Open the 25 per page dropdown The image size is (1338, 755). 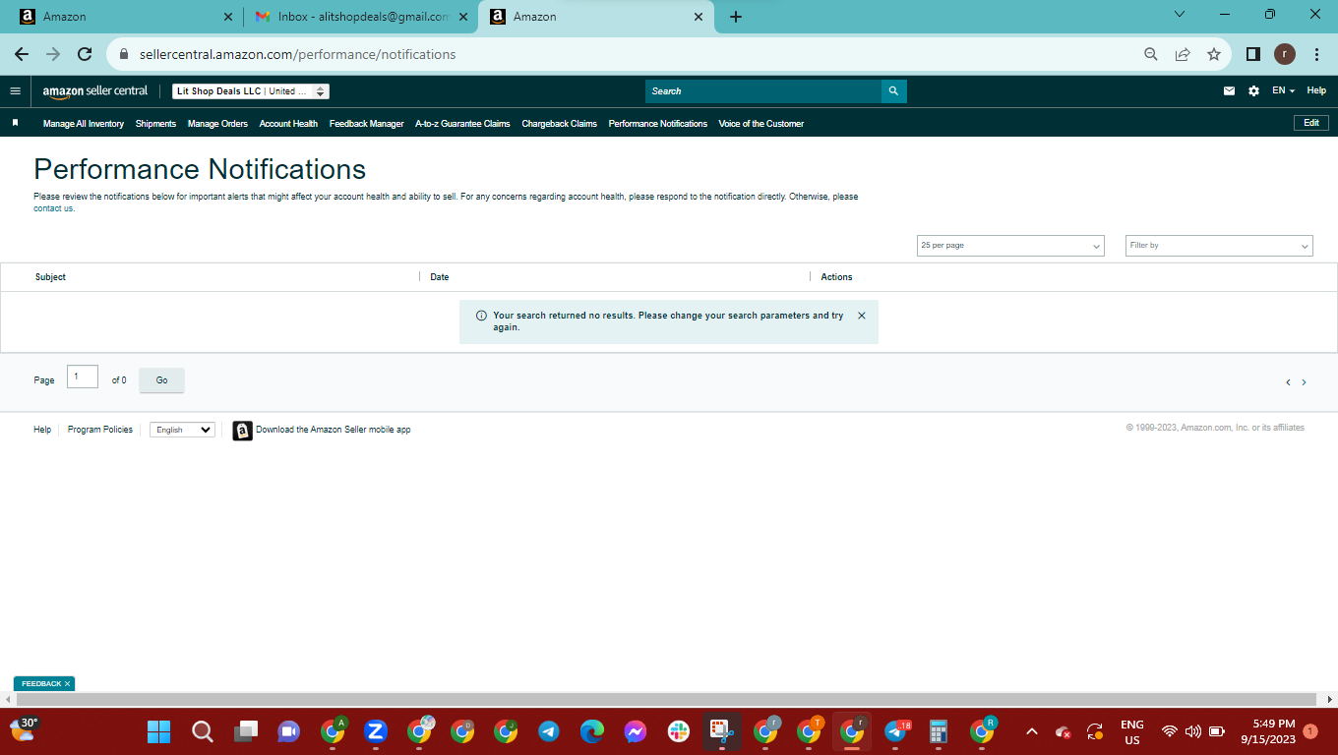point(1010,246)
